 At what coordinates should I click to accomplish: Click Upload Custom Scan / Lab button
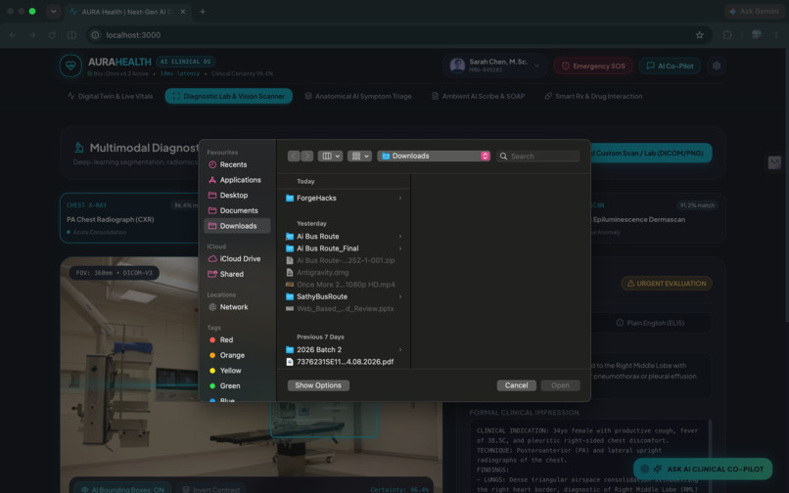tap(651, 153)
